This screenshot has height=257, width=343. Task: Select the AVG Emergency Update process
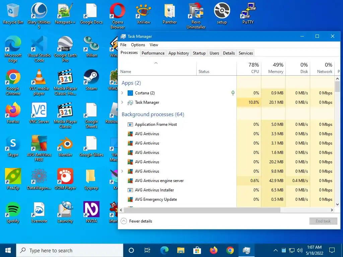click(226, 199)
